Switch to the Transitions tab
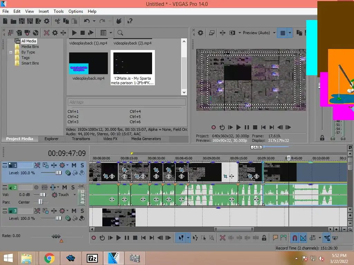 (x=81, y=139)
